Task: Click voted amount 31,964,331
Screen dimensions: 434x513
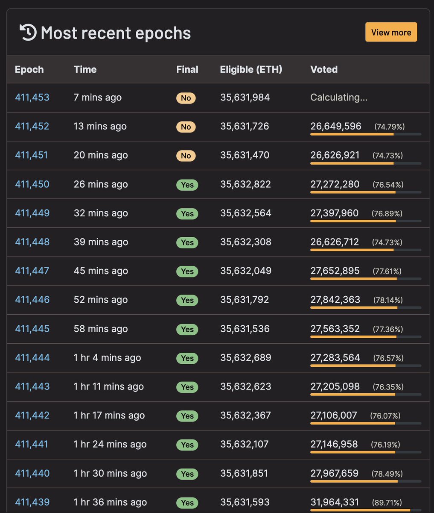Action: click(x=335, y=502)
